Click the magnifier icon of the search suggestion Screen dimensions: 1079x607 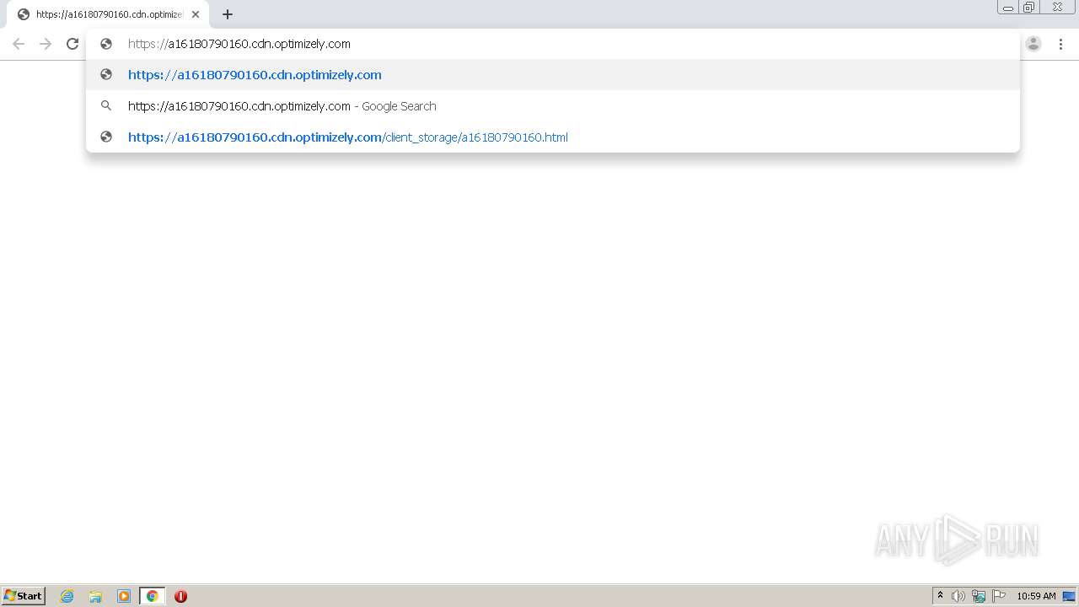106,105
